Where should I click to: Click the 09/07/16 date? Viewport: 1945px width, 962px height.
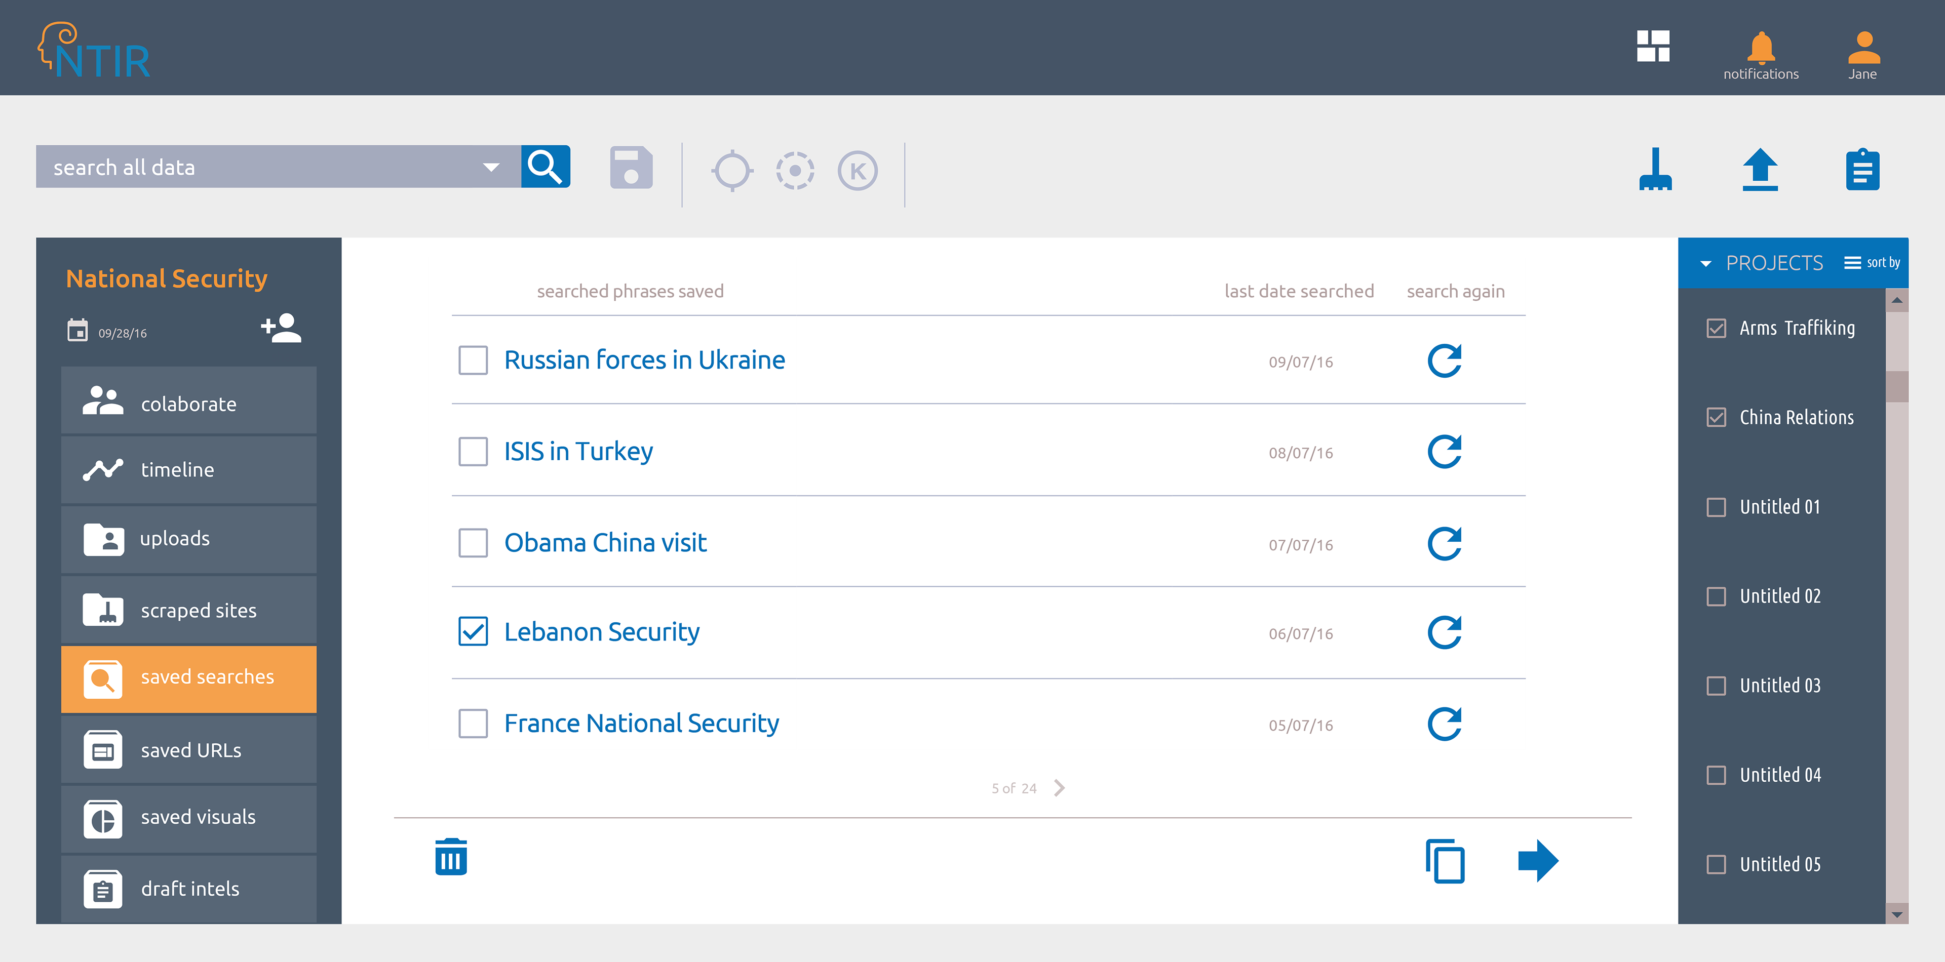point(1300,362)
